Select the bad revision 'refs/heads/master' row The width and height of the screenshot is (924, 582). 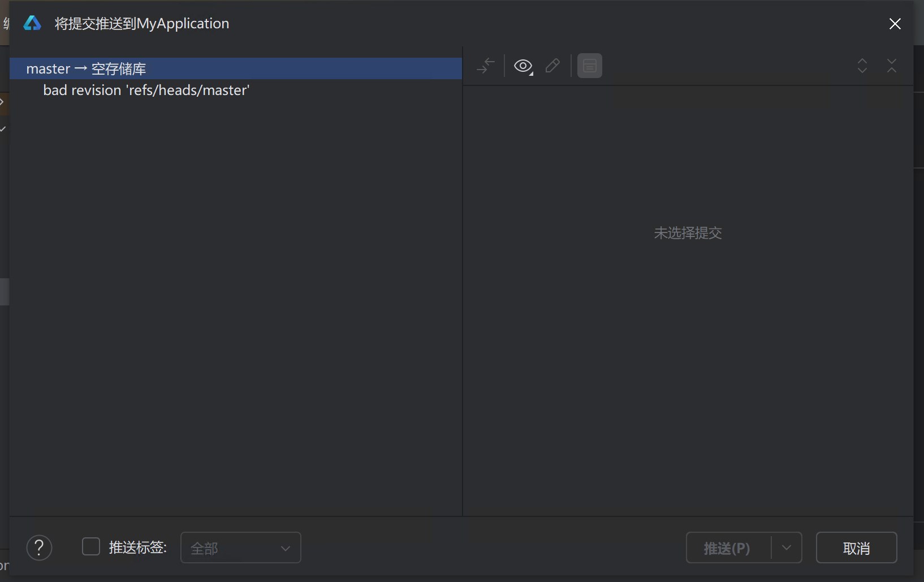(236, 90)
